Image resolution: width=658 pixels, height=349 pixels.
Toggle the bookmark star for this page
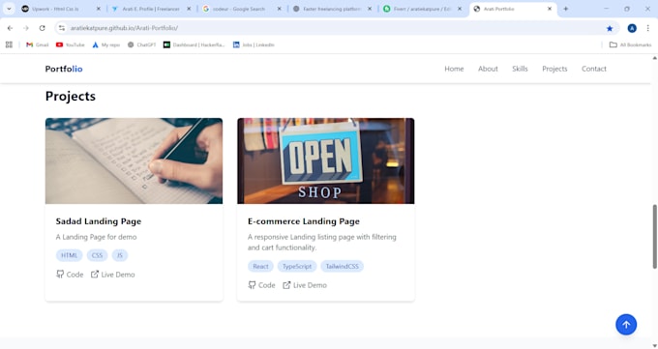(610, 28)
